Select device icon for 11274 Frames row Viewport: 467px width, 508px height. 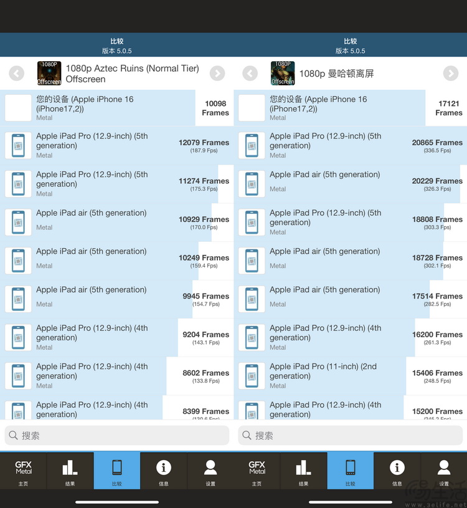click(18, 184)
